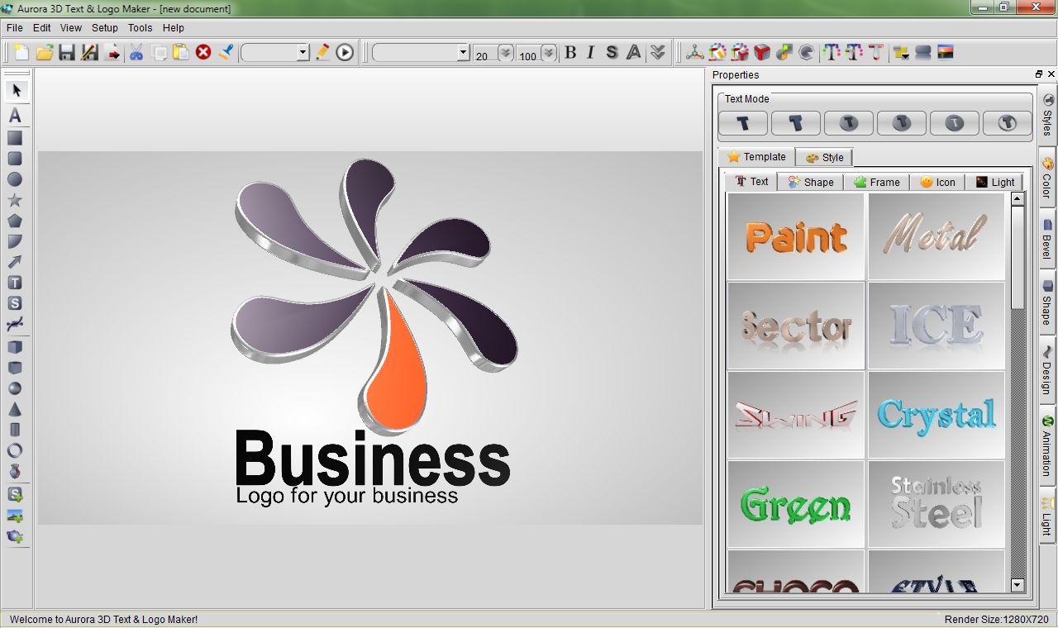Apply the Crystal text template

[x=936, y=415]
